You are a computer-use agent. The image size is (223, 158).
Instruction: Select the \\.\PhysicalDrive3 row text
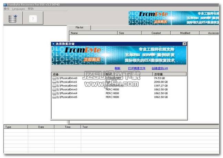pos(67,89)
